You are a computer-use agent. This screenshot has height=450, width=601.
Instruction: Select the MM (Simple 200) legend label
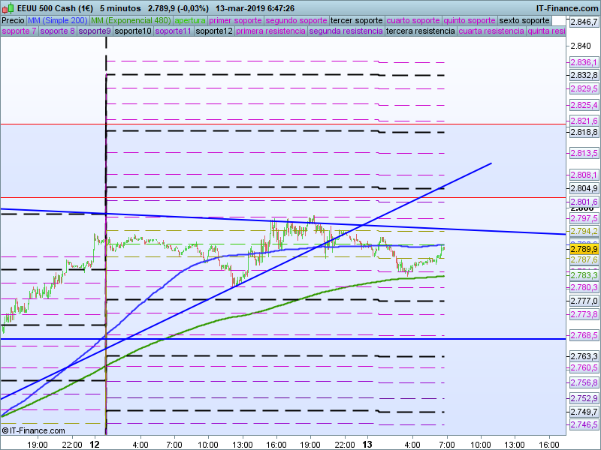(x=58, y=21)
